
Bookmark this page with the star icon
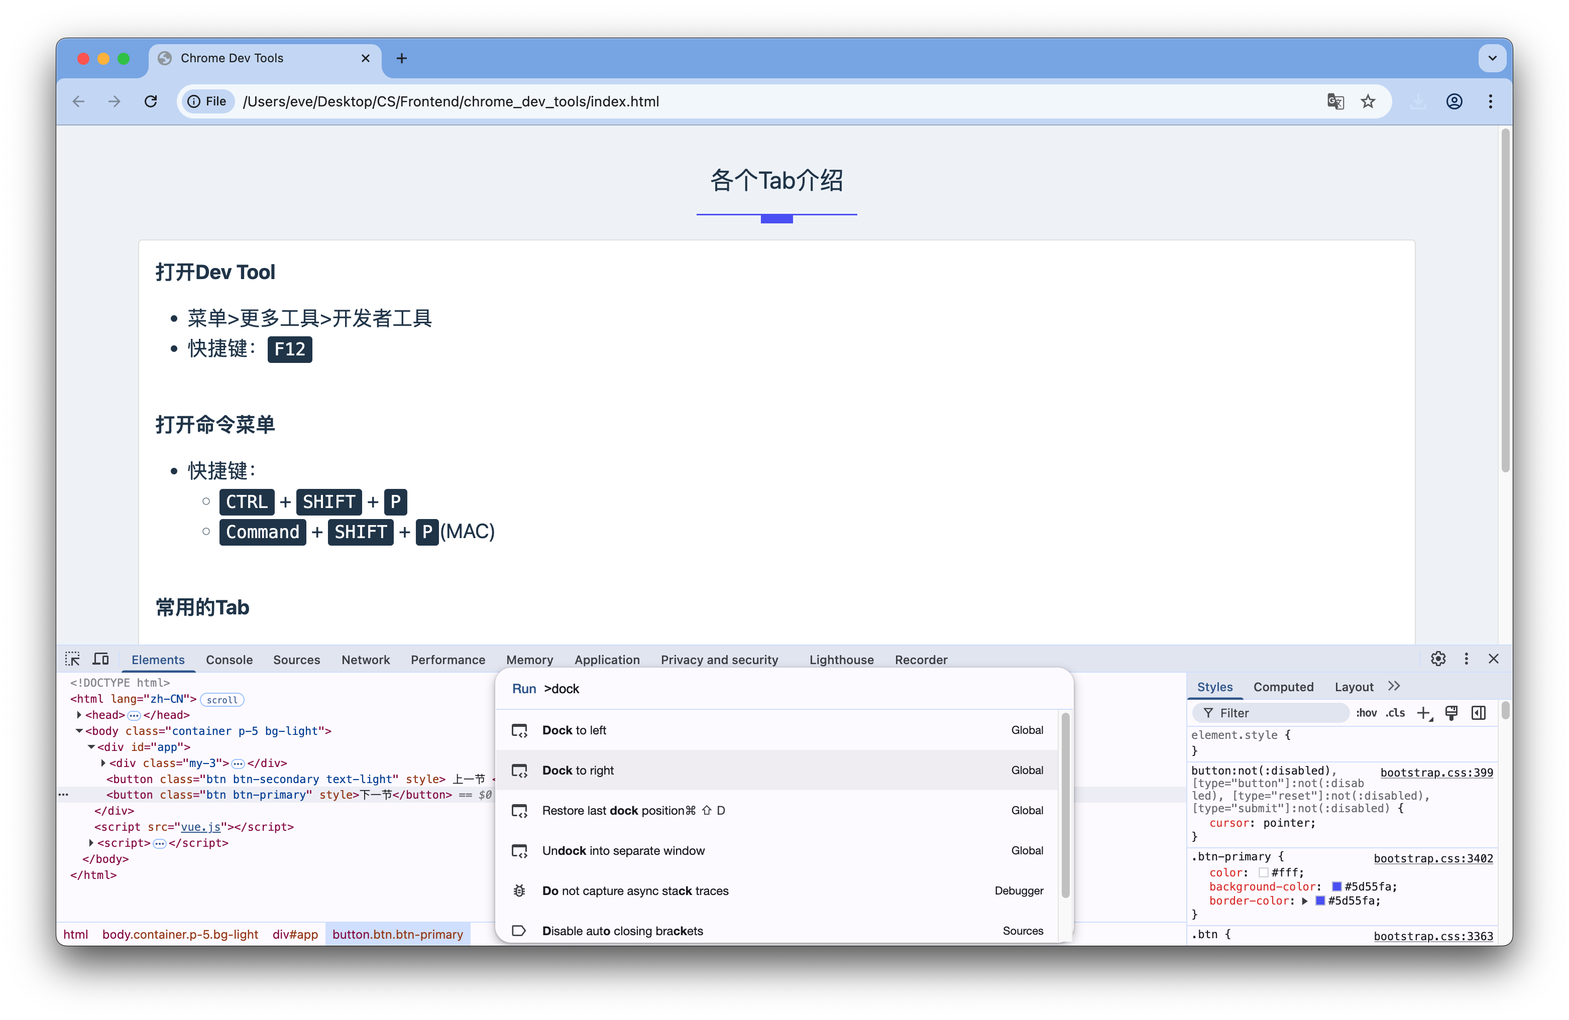pos(1368,101)
